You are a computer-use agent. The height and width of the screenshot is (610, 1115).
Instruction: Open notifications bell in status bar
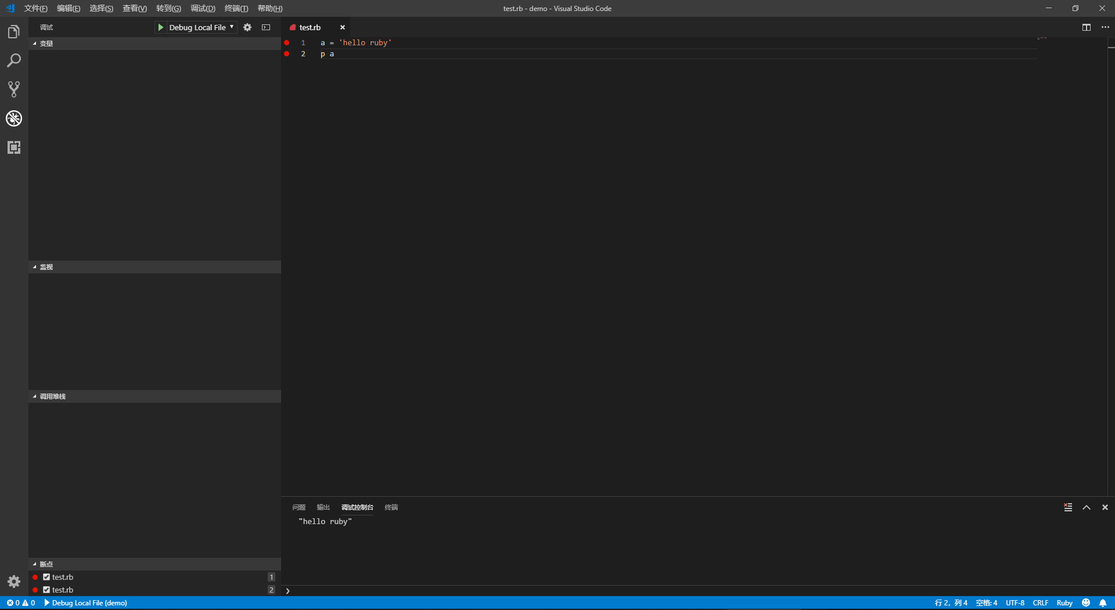pyautogui.click(x=1103, y=603)
